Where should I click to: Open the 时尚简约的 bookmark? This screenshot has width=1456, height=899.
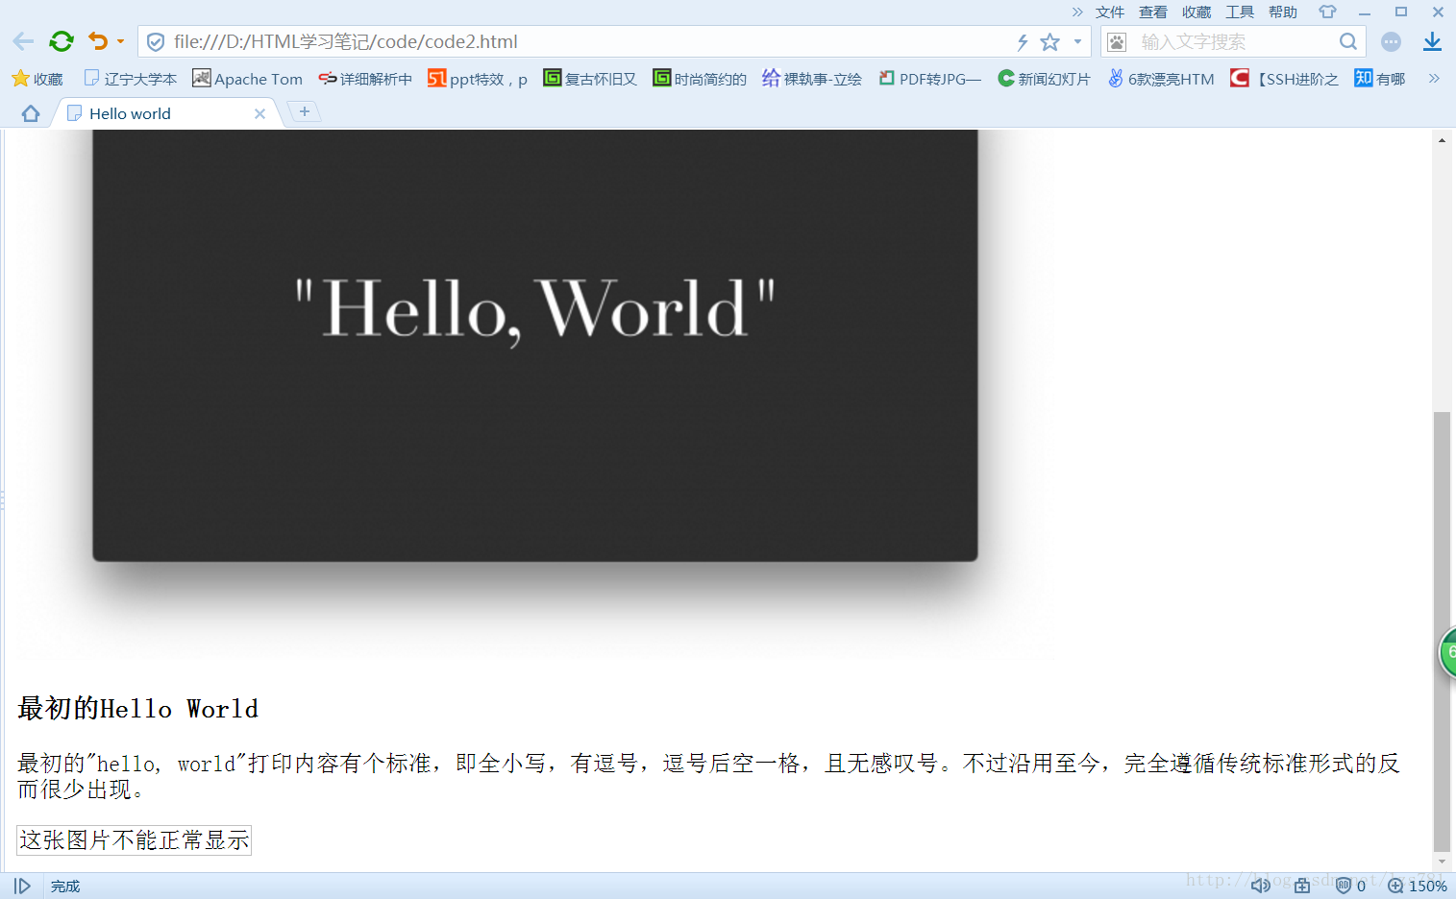700,79
